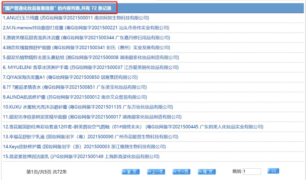
Task: Open record 13 幸福花舒肤宁乳液
Action: [91, 137]
